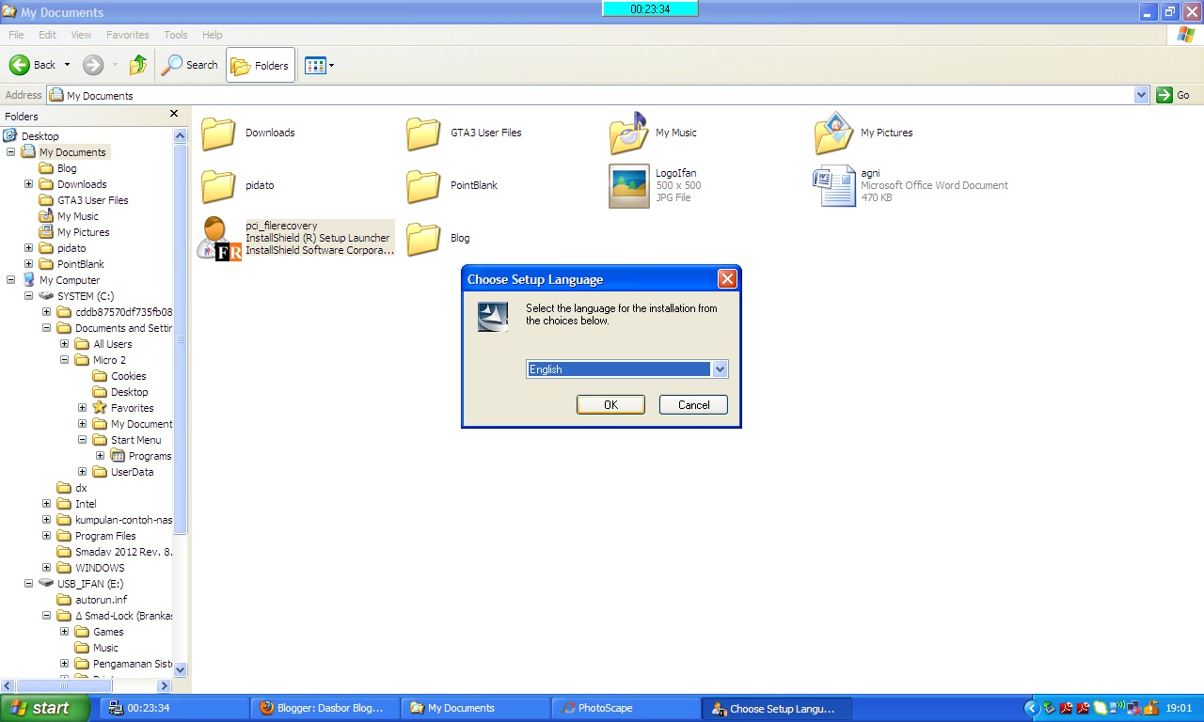Viewport: 1204px width, 722px height.
Task: Open the setup language dropdown
Action: pyautogui.click(x=720, y=369)
